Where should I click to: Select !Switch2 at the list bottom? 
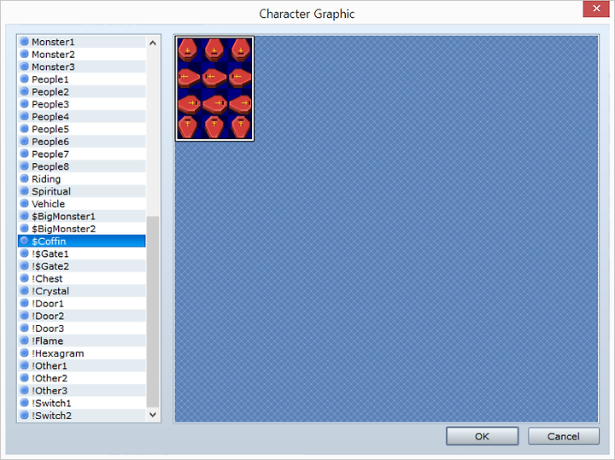pyautogui.click(x=82, y=416)
